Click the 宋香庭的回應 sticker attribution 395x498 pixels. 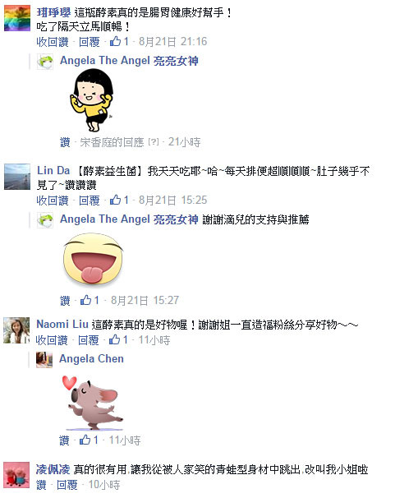112,142
